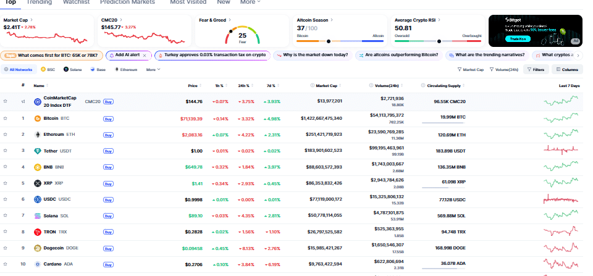Filter by BSC network
593x276 pixels.
click(48, 70)
